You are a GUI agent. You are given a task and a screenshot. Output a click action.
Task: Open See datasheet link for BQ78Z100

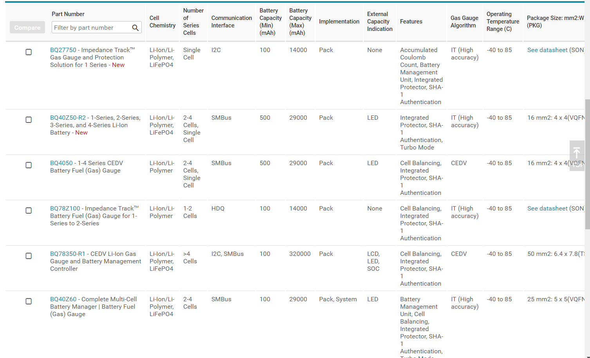point(547,209)
